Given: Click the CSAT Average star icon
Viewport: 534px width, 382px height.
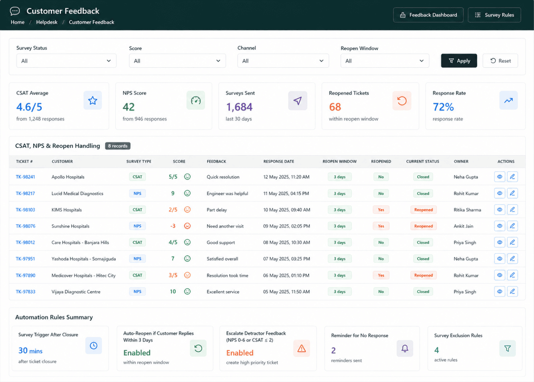Looking at the screenshot, I should (92, 101).
